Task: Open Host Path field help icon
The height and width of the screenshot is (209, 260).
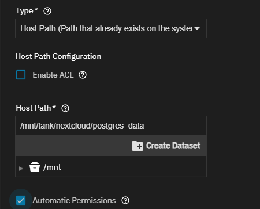Action: coord(65,108)
